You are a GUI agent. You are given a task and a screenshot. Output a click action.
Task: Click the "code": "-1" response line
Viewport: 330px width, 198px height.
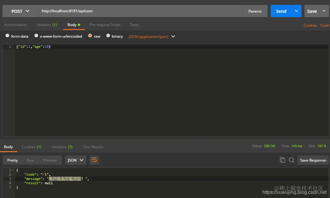(x=37, y=174)
